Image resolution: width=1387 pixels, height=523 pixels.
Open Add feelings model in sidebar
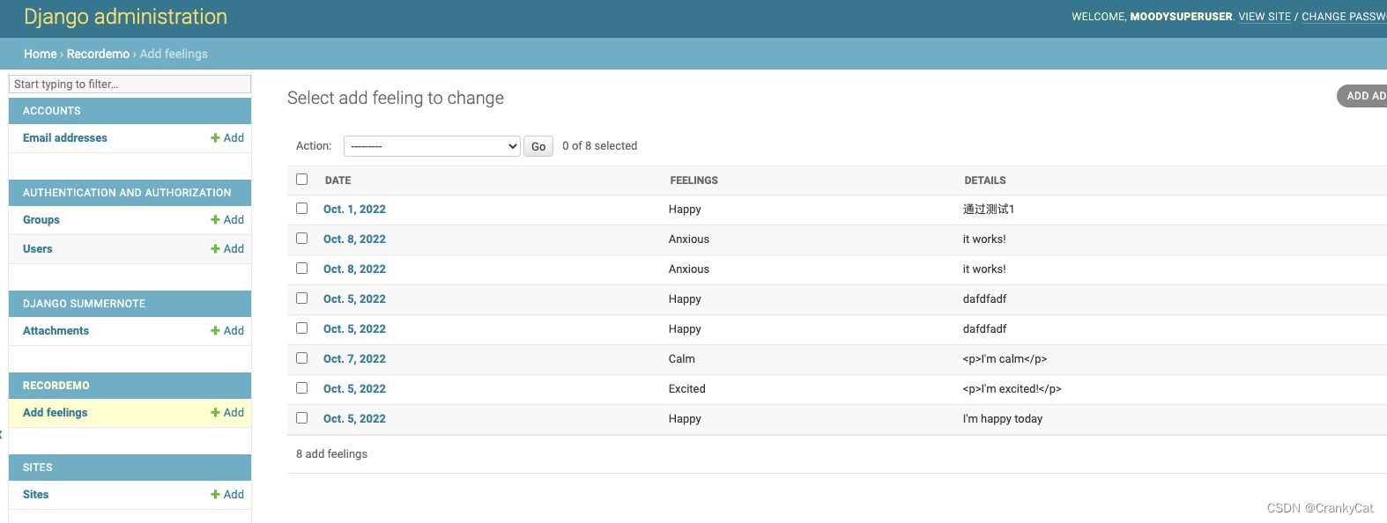(x=56, y=413)
